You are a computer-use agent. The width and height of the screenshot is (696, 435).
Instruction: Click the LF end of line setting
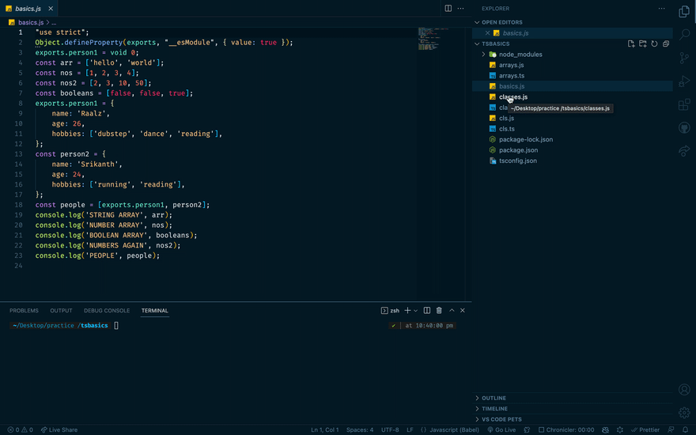[x=410, y=429]
